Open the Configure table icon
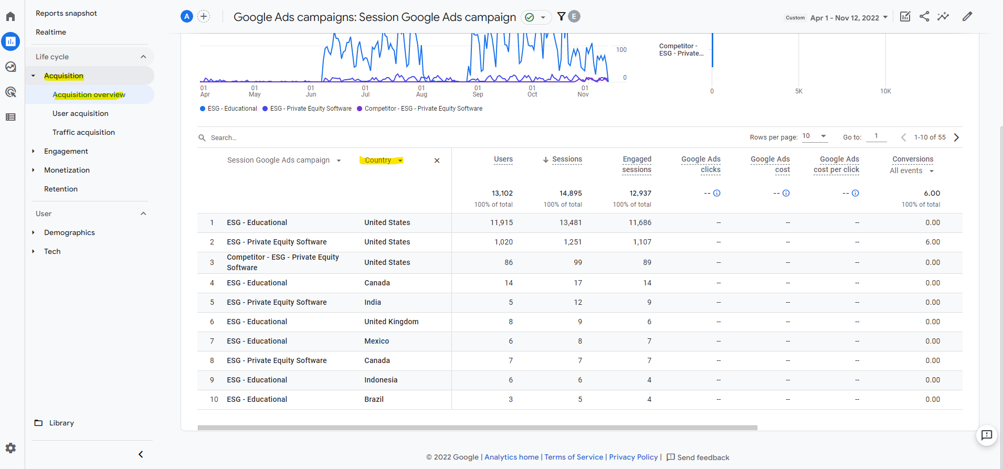The width and height of the screenshot is (1003, 469). click(10, 117)
